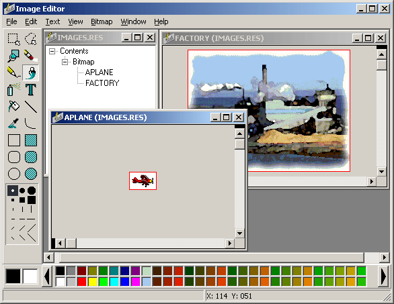Select the paintbrush tool
The image size is (394, 304).
click(x=31, y=72)
